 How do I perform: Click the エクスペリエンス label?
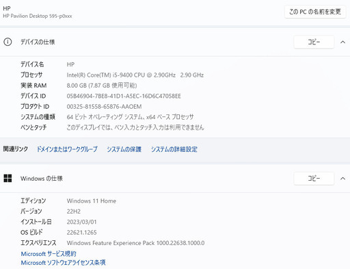pyautogui.click(x=38, y=243)
